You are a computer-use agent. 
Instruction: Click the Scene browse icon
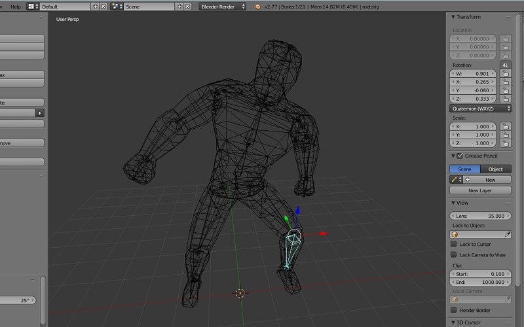coord(117,6)
